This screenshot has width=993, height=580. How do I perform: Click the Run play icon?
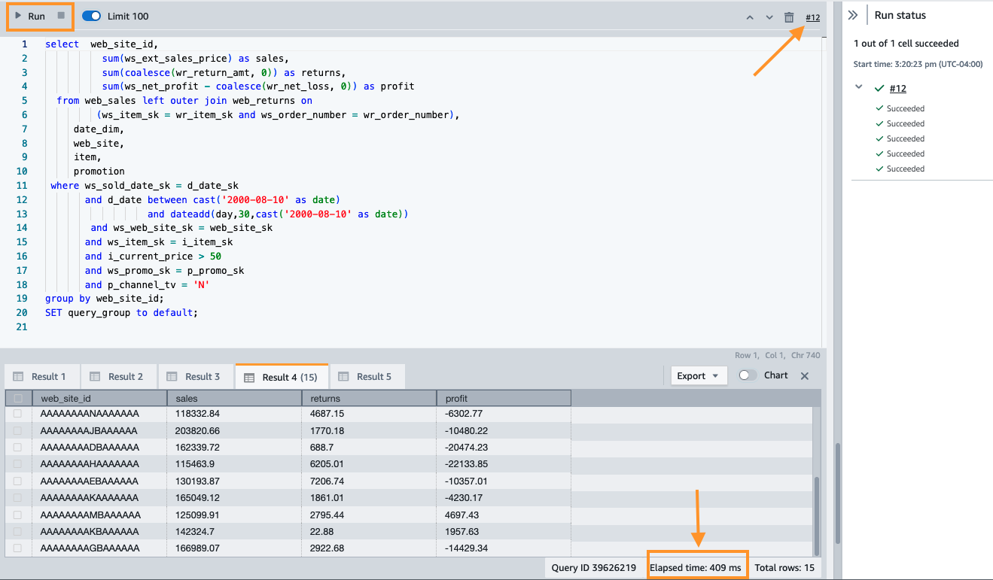pyautogui.click(x=18, y=16)
